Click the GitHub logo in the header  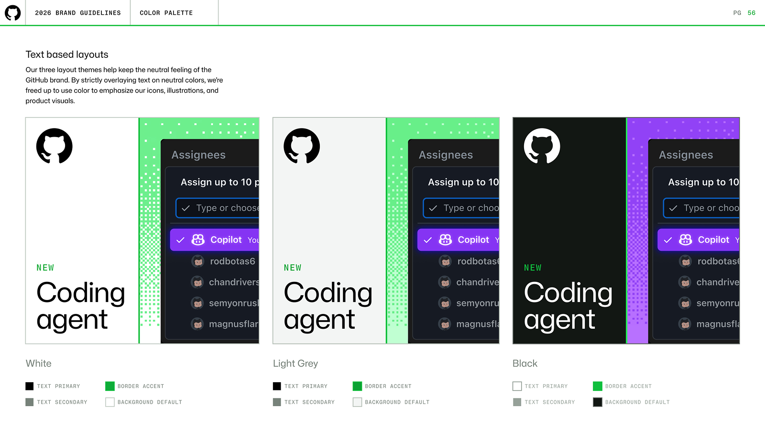tap(13, 13)
